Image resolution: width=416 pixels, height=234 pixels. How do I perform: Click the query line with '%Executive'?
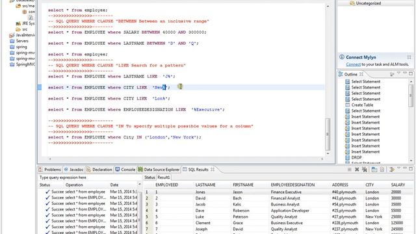pyautogui.click(x=136, y=110)
